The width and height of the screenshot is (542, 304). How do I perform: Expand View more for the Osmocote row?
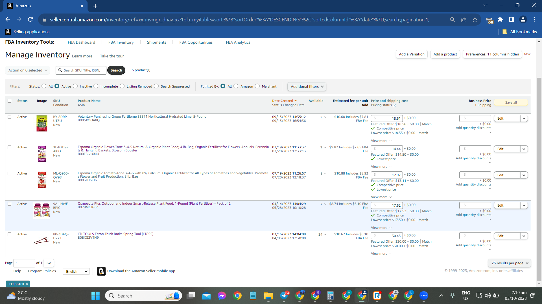(381, 228)
